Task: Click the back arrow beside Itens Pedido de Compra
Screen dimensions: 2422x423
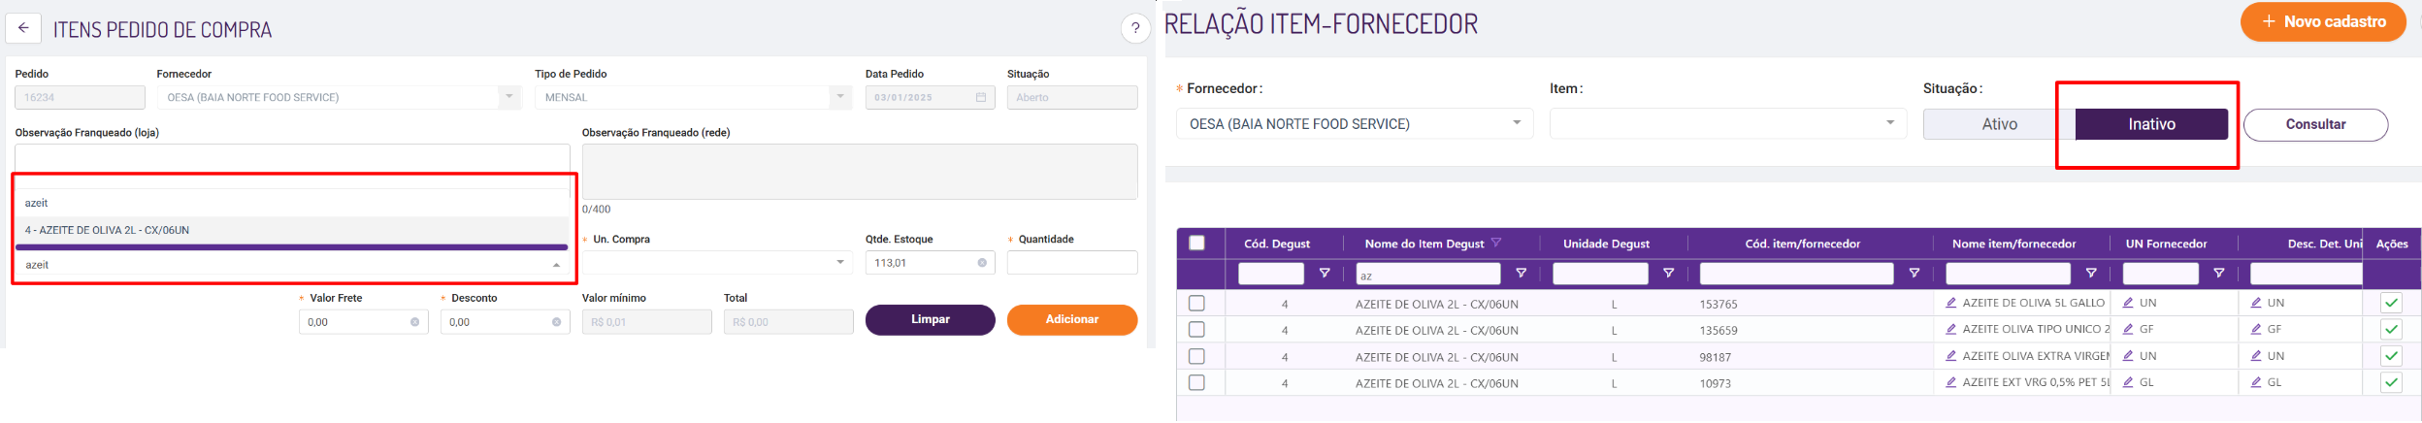Action: tap(23, 28)
